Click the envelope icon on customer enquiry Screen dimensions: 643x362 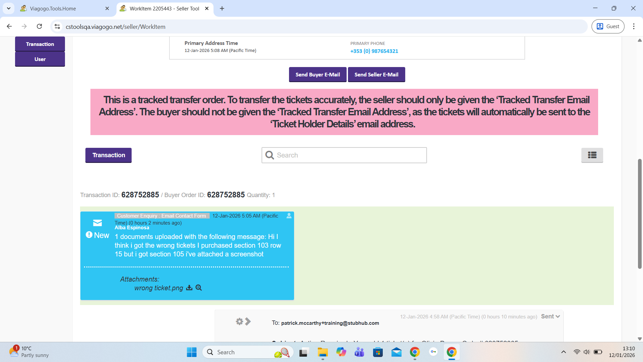[x=97, y=223]
